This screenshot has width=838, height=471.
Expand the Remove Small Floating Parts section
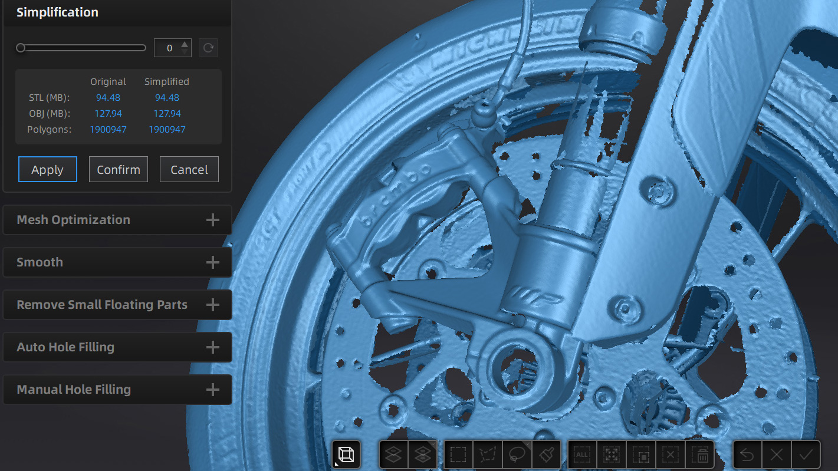click(x=117, y=305)
